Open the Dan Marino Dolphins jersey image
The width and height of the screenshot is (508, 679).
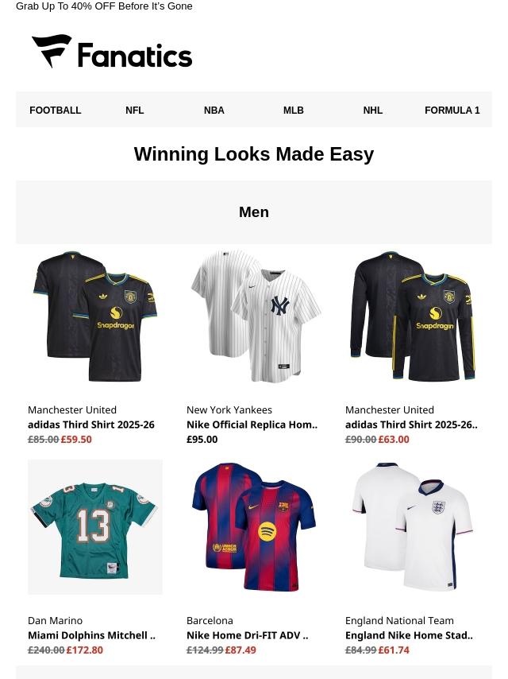click(95, 527)
